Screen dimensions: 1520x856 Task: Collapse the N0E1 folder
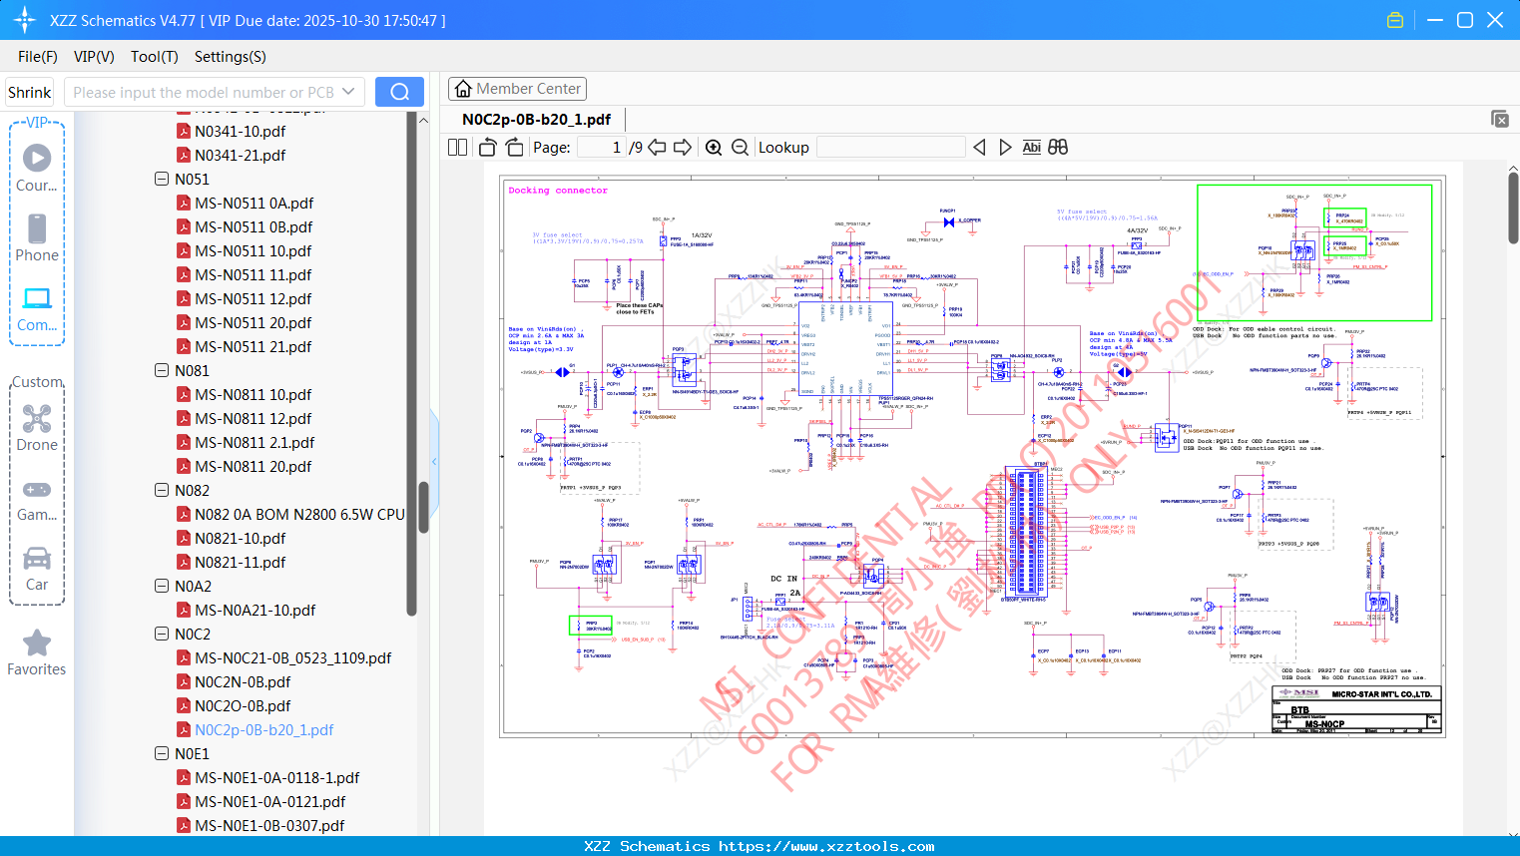click(x=162, y=753)
